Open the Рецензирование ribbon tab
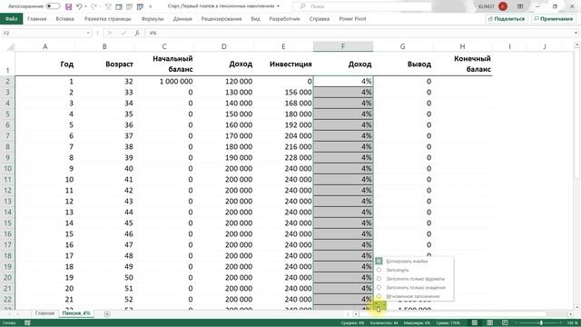This screenshot has height=327, width=581. tap(222, 19)
